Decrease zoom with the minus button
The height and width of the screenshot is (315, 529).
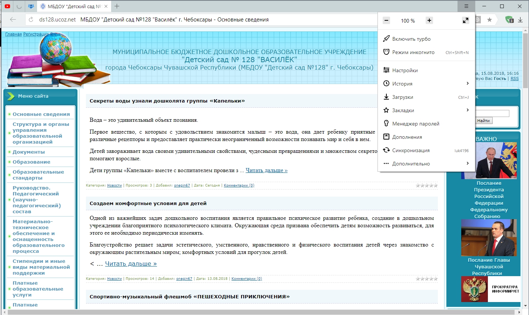(386, 20)
